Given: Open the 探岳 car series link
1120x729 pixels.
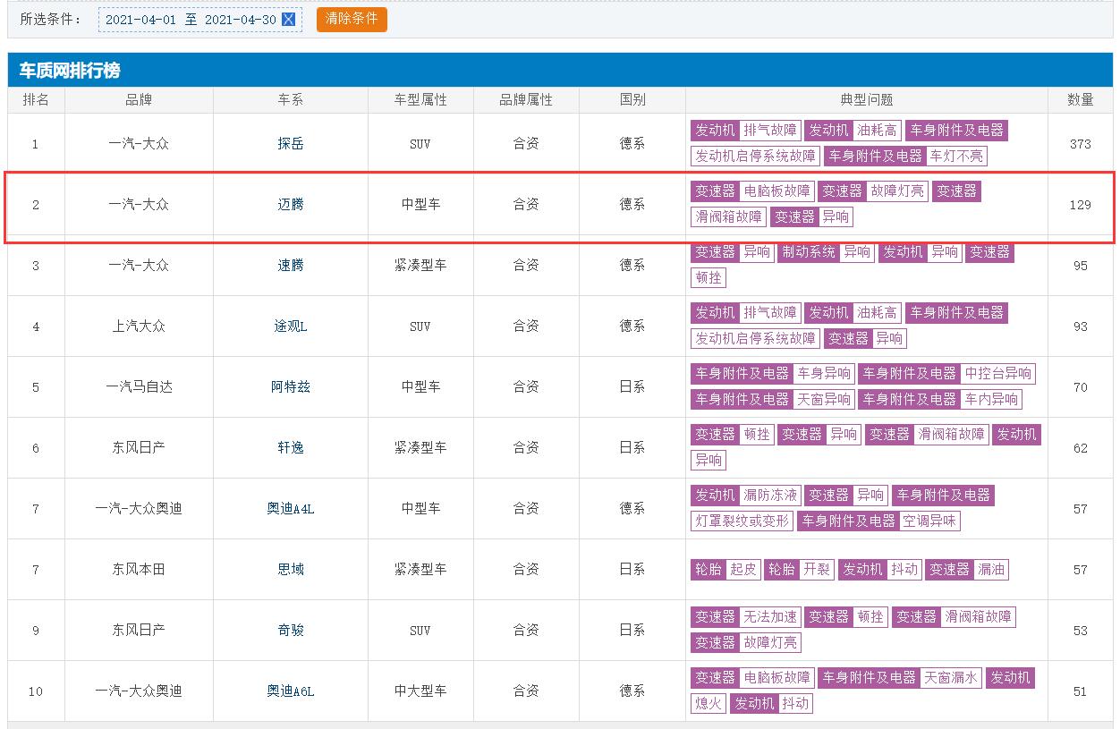Looking at the screenshot, I should click(290, 144).
